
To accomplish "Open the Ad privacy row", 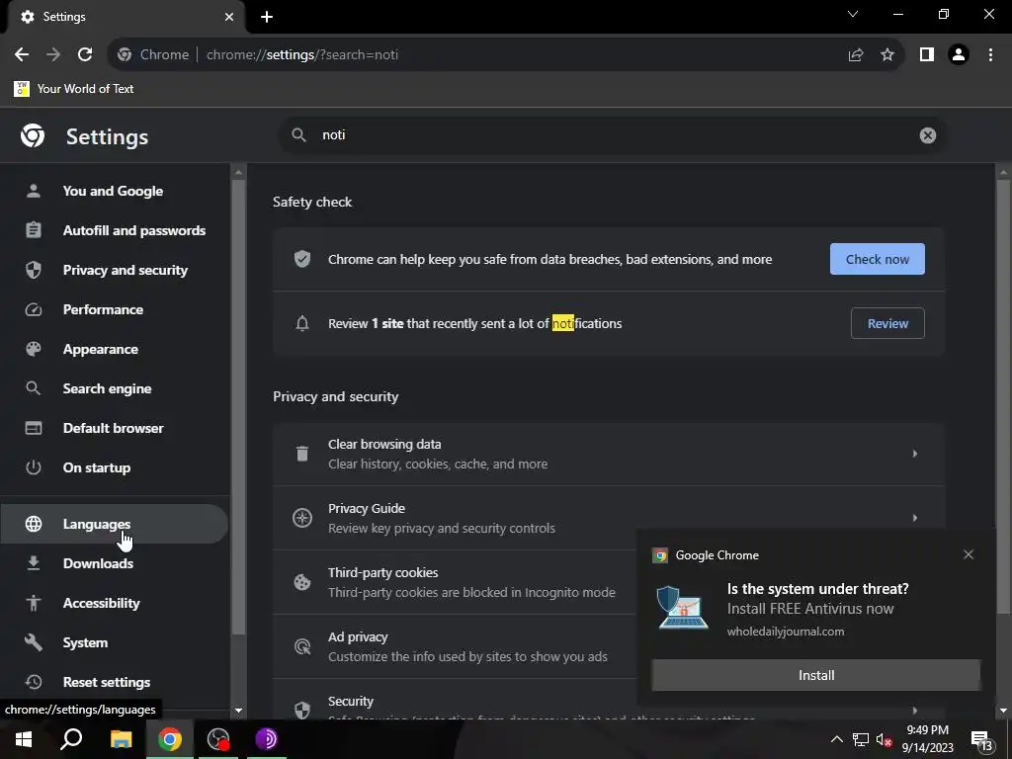I will coord(454,646).
